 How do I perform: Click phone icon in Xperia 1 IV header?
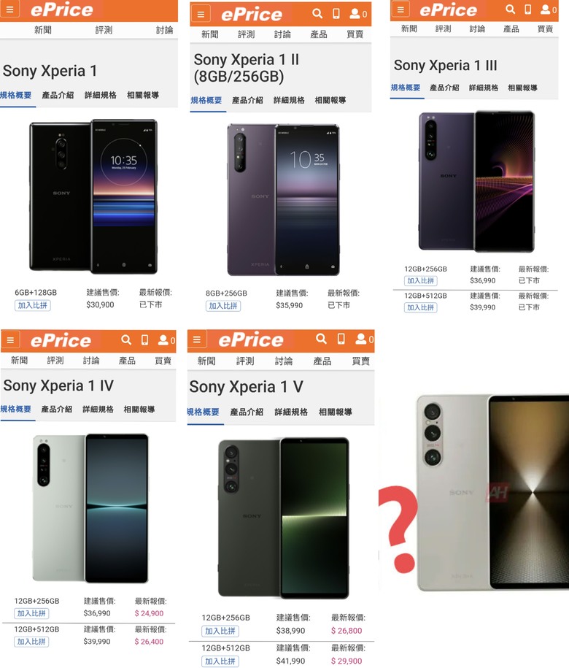(144, 340)
